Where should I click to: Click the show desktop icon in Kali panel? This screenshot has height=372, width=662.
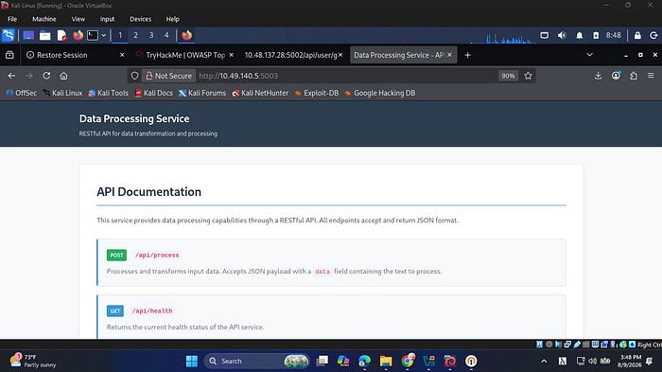click(x=28, y=36)
